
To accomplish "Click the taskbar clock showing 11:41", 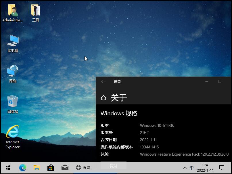I will [205, 168].
